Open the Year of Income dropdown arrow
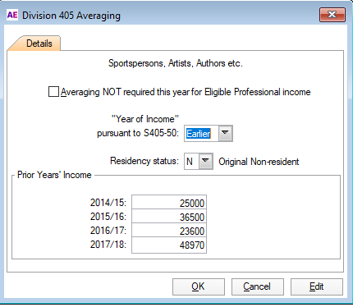The image size is (353, 307). (x=225, y=133)
